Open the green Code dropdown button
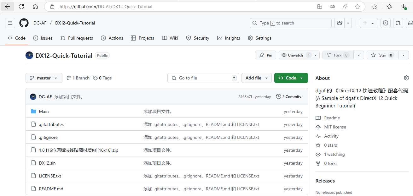Viewport: 413px width, 196px height. pos(291,78)
